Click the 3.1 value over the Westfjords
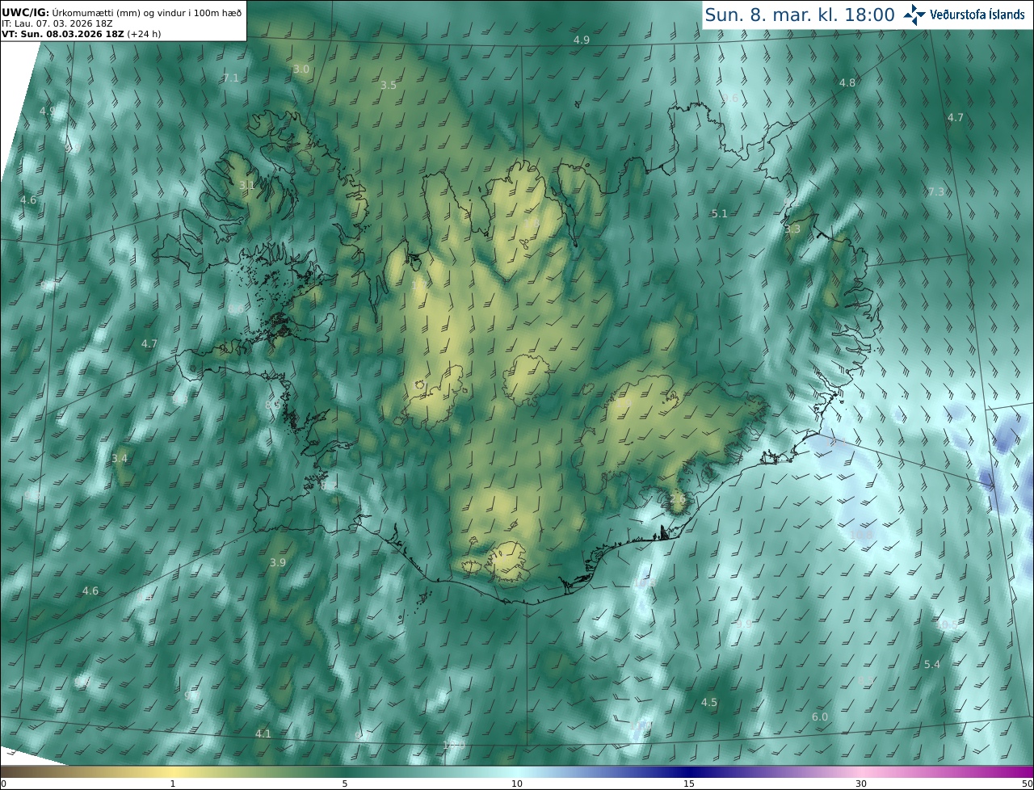The width and height of the screenshot is (1034, 790). click(x=247, y=185)
